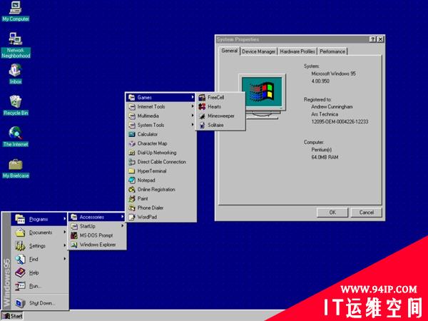
Task: Select the Network Neighborhood desktop icon
Action: pyautogui.click(x=16, y=46)
